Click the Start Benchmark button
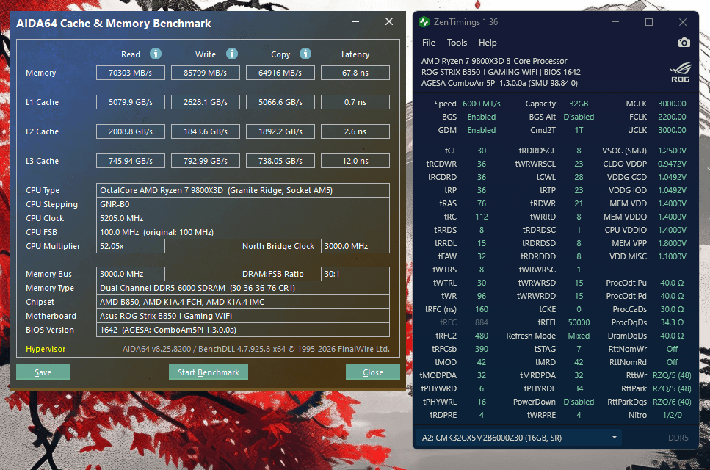 click(x=209, y=372)
